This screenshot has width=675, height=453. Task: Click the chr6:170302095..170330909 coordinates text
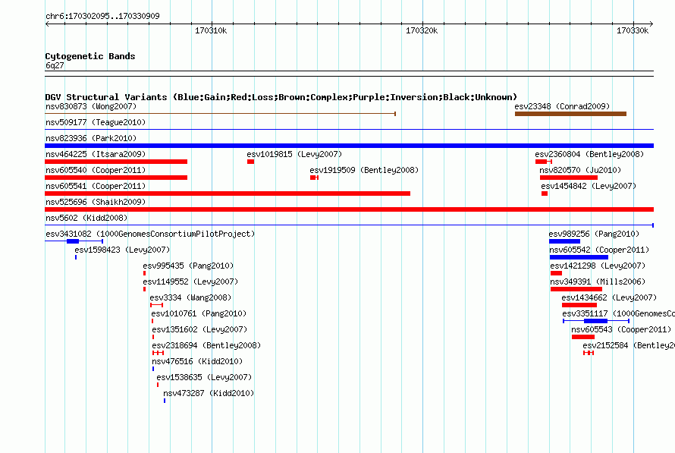pyautogui.click(x=102, y=16)
